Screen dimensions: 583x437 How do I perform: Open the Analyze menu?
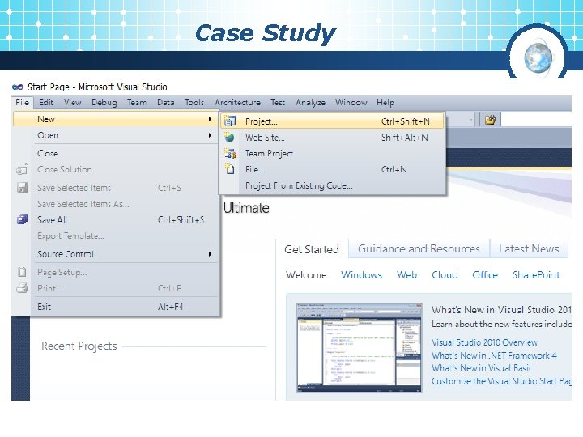pyautogui.click(x=310, y=102)
